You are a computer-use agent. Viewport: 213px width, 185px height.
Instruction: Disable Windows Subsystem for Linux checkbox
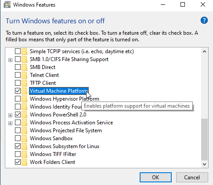pyautogui.click(x=18, y=146)
